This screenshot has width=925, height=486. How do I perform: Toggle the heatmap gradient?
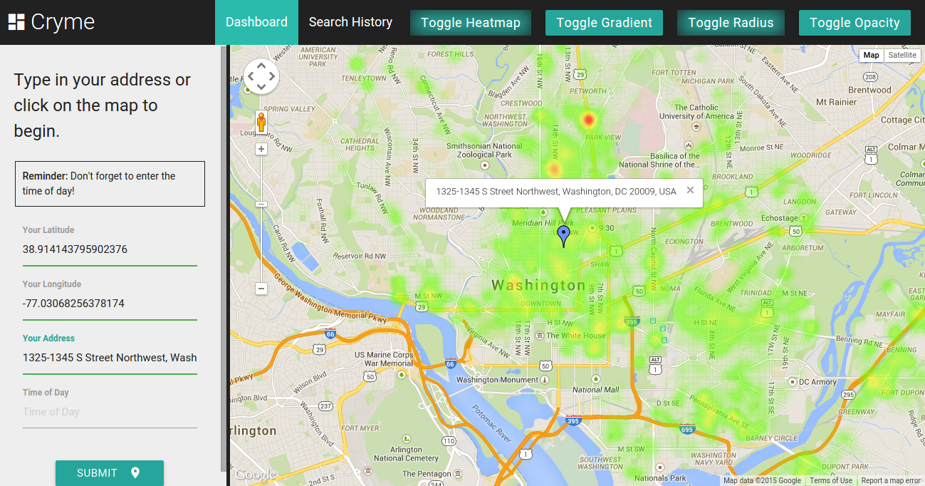(x=604, y=23)
